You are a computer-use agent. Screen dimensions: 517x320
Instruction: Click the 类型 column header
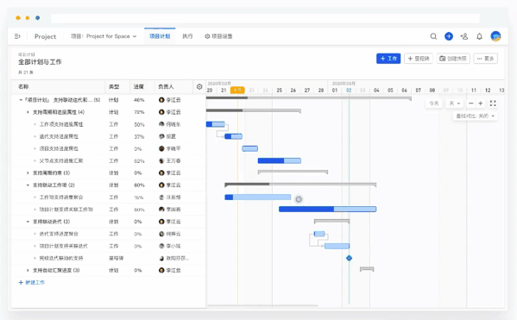coord(114,86)
